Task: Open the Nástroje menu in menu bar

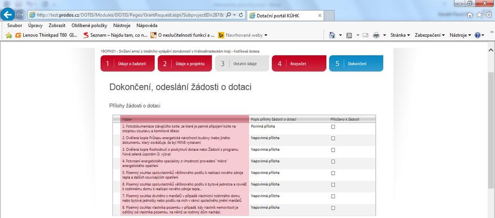Action: click(x=122, y=26)
